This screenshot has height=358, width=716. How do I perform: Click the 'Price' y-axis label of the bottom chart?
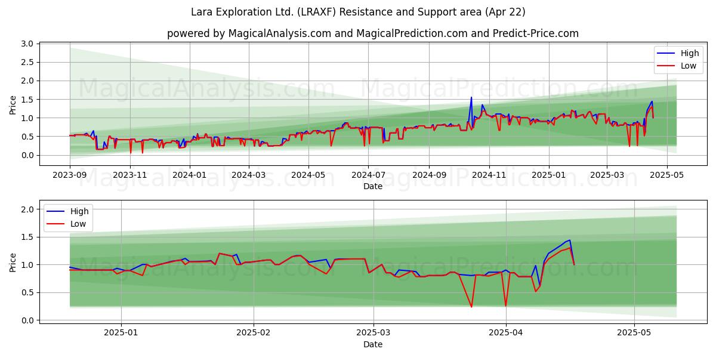tap(13, 262)
